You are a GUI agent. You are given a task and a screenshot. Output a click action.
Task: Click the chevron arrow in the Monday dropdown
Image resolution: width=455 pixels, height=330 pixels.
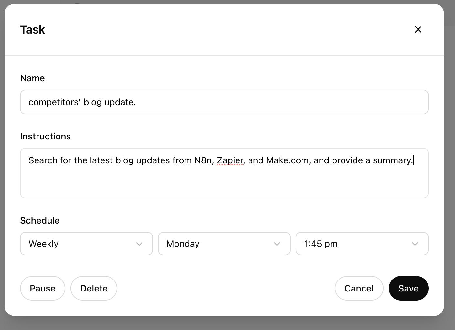click(277, 244)
